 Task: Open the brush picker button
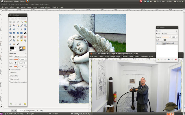[x=16, y=63]
